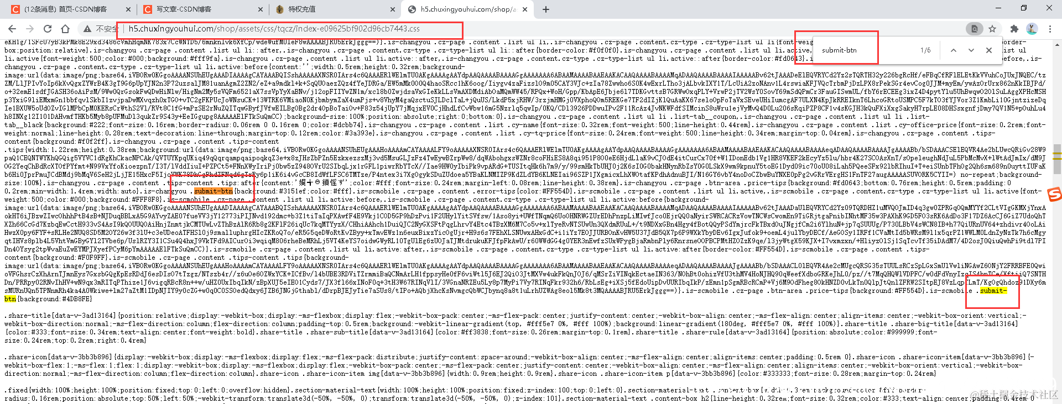Show the 不安全 site security warning
Screen dimensions: 1062x404
(x=101, y=29)
